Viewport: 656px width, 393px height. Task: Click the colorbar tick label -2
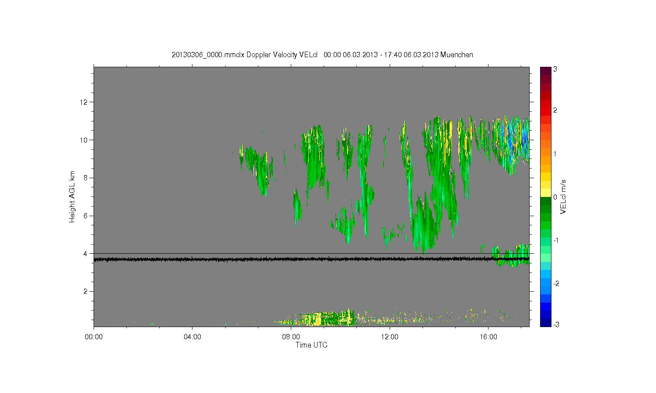coord(556,283)
